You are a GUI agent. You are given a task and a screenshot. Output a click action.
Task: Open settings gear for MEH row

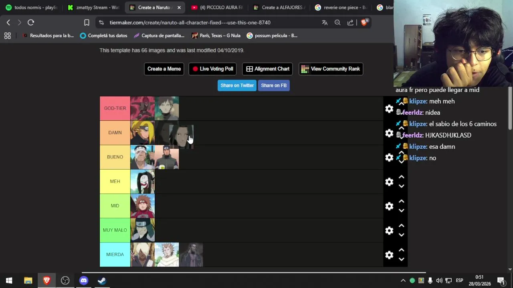coord(389,182)
